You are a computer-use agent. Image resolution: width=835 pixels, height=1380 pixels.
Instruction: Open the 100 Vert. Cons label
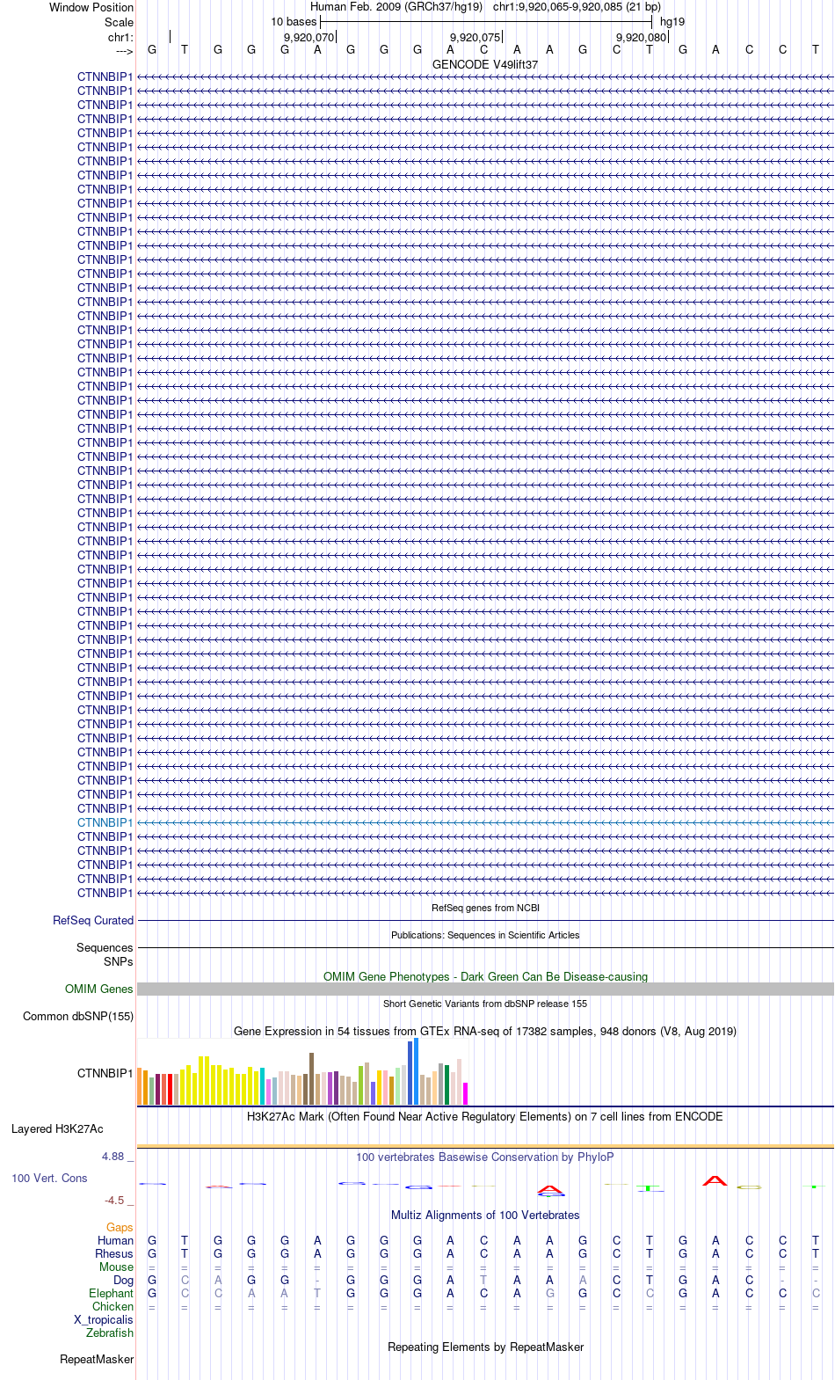[x=49, y=1178]
